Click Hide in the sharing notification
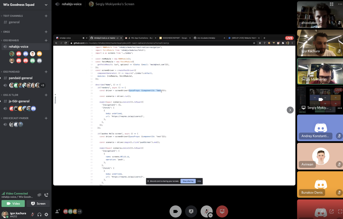 199,181
